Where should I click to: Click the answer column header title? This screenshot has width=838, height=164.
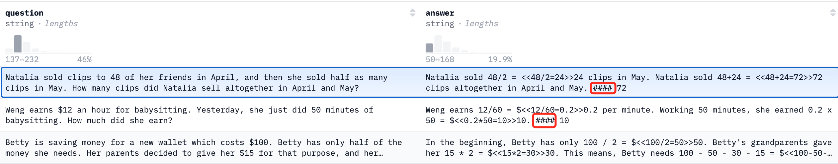(x=440, y=13)
